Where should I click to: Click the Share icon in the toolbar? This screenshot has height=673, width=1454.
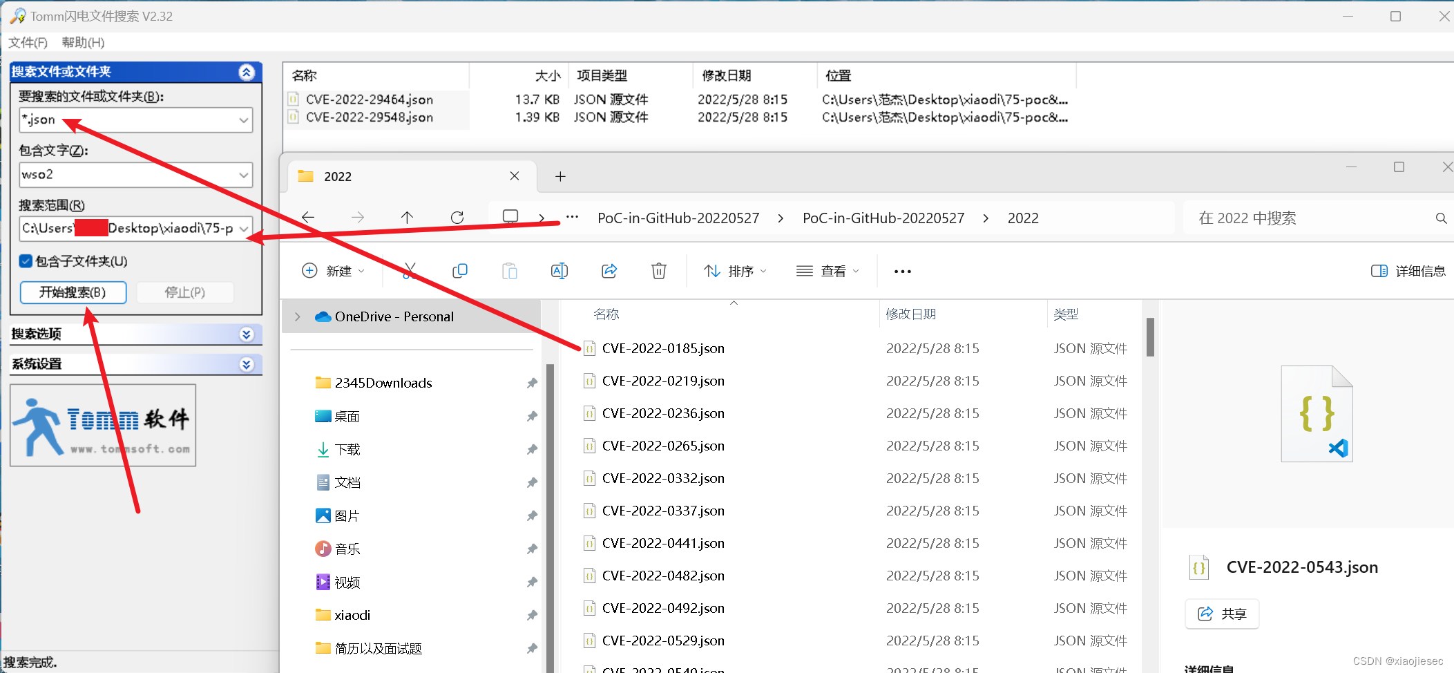pyautogui.click(x=609, y=270)
